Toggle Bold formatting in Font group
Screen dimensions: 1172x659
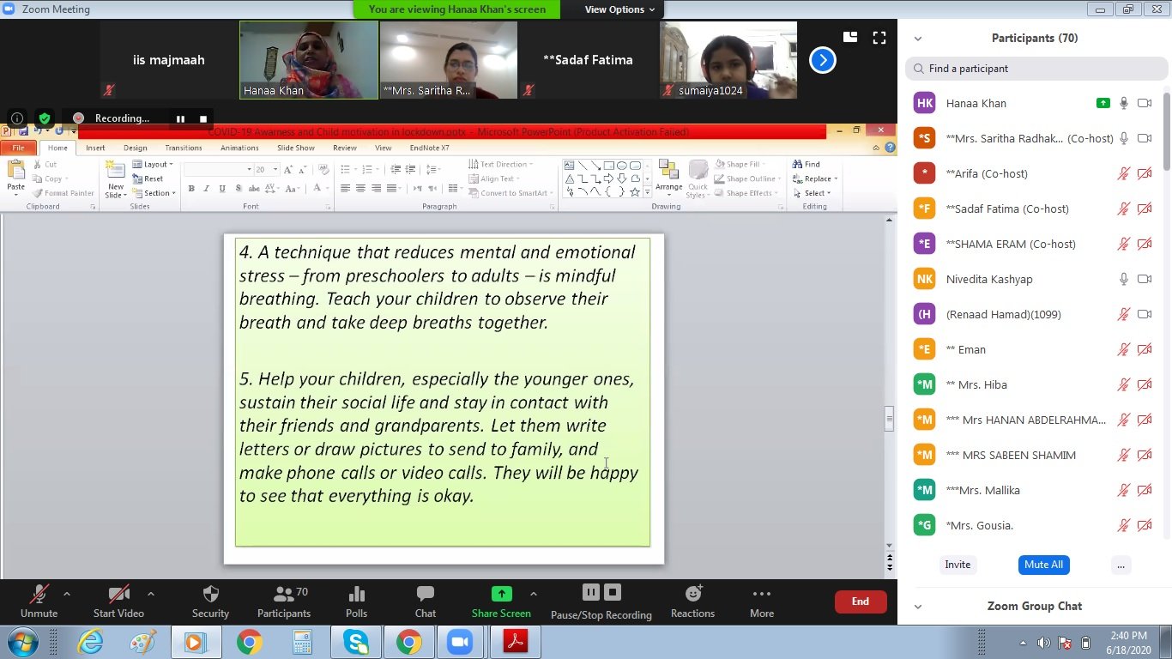191,189
